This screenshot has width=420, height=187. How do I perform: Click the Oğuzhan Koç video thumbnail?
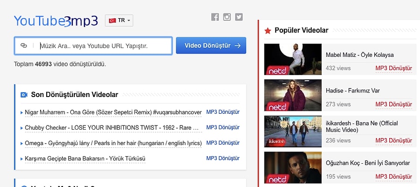click(293, 167)
